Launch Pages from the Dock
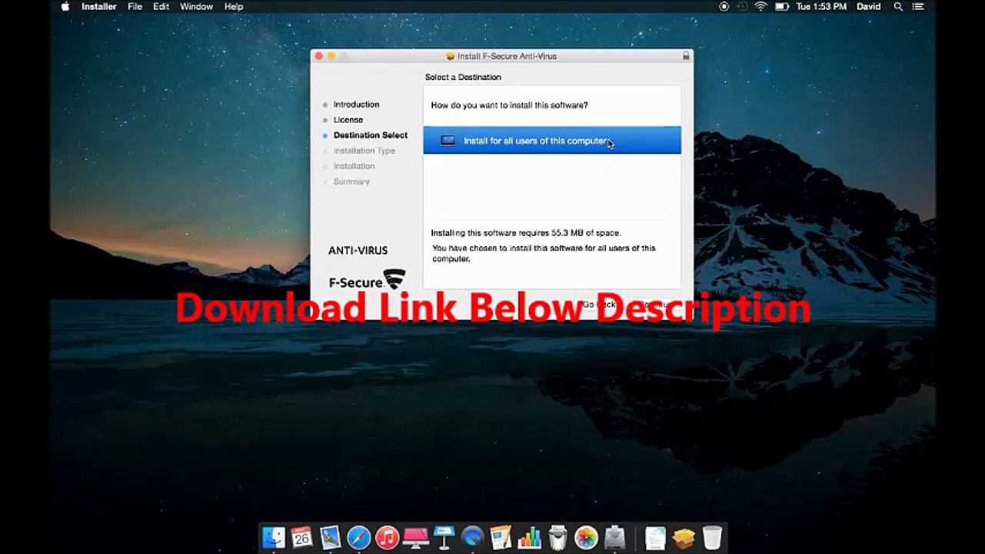 point(501,537)
